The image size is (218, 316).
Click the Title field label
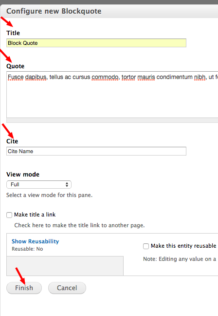click(x=13, y=33)
